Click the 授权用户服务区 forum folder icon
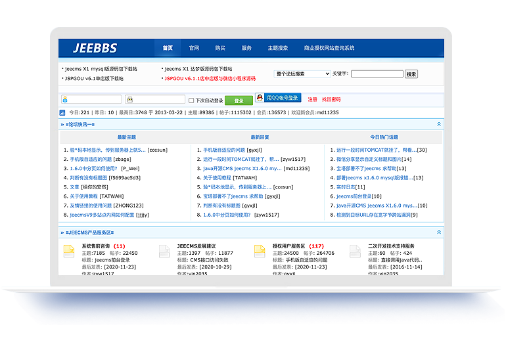Image resolution: width=506 pixels, height=352 pixels. (x=260, y=252)
